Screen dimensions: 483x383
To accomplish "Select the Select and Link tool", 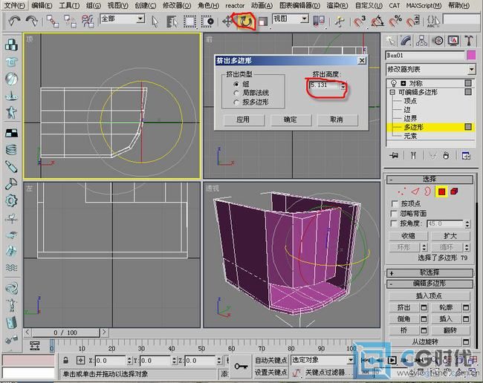I will 53,22.
